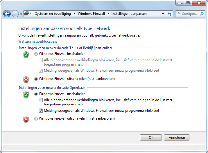
Task: Click red shield icon under Thuis of Bedrijf
Action: (x=26, y=79)
